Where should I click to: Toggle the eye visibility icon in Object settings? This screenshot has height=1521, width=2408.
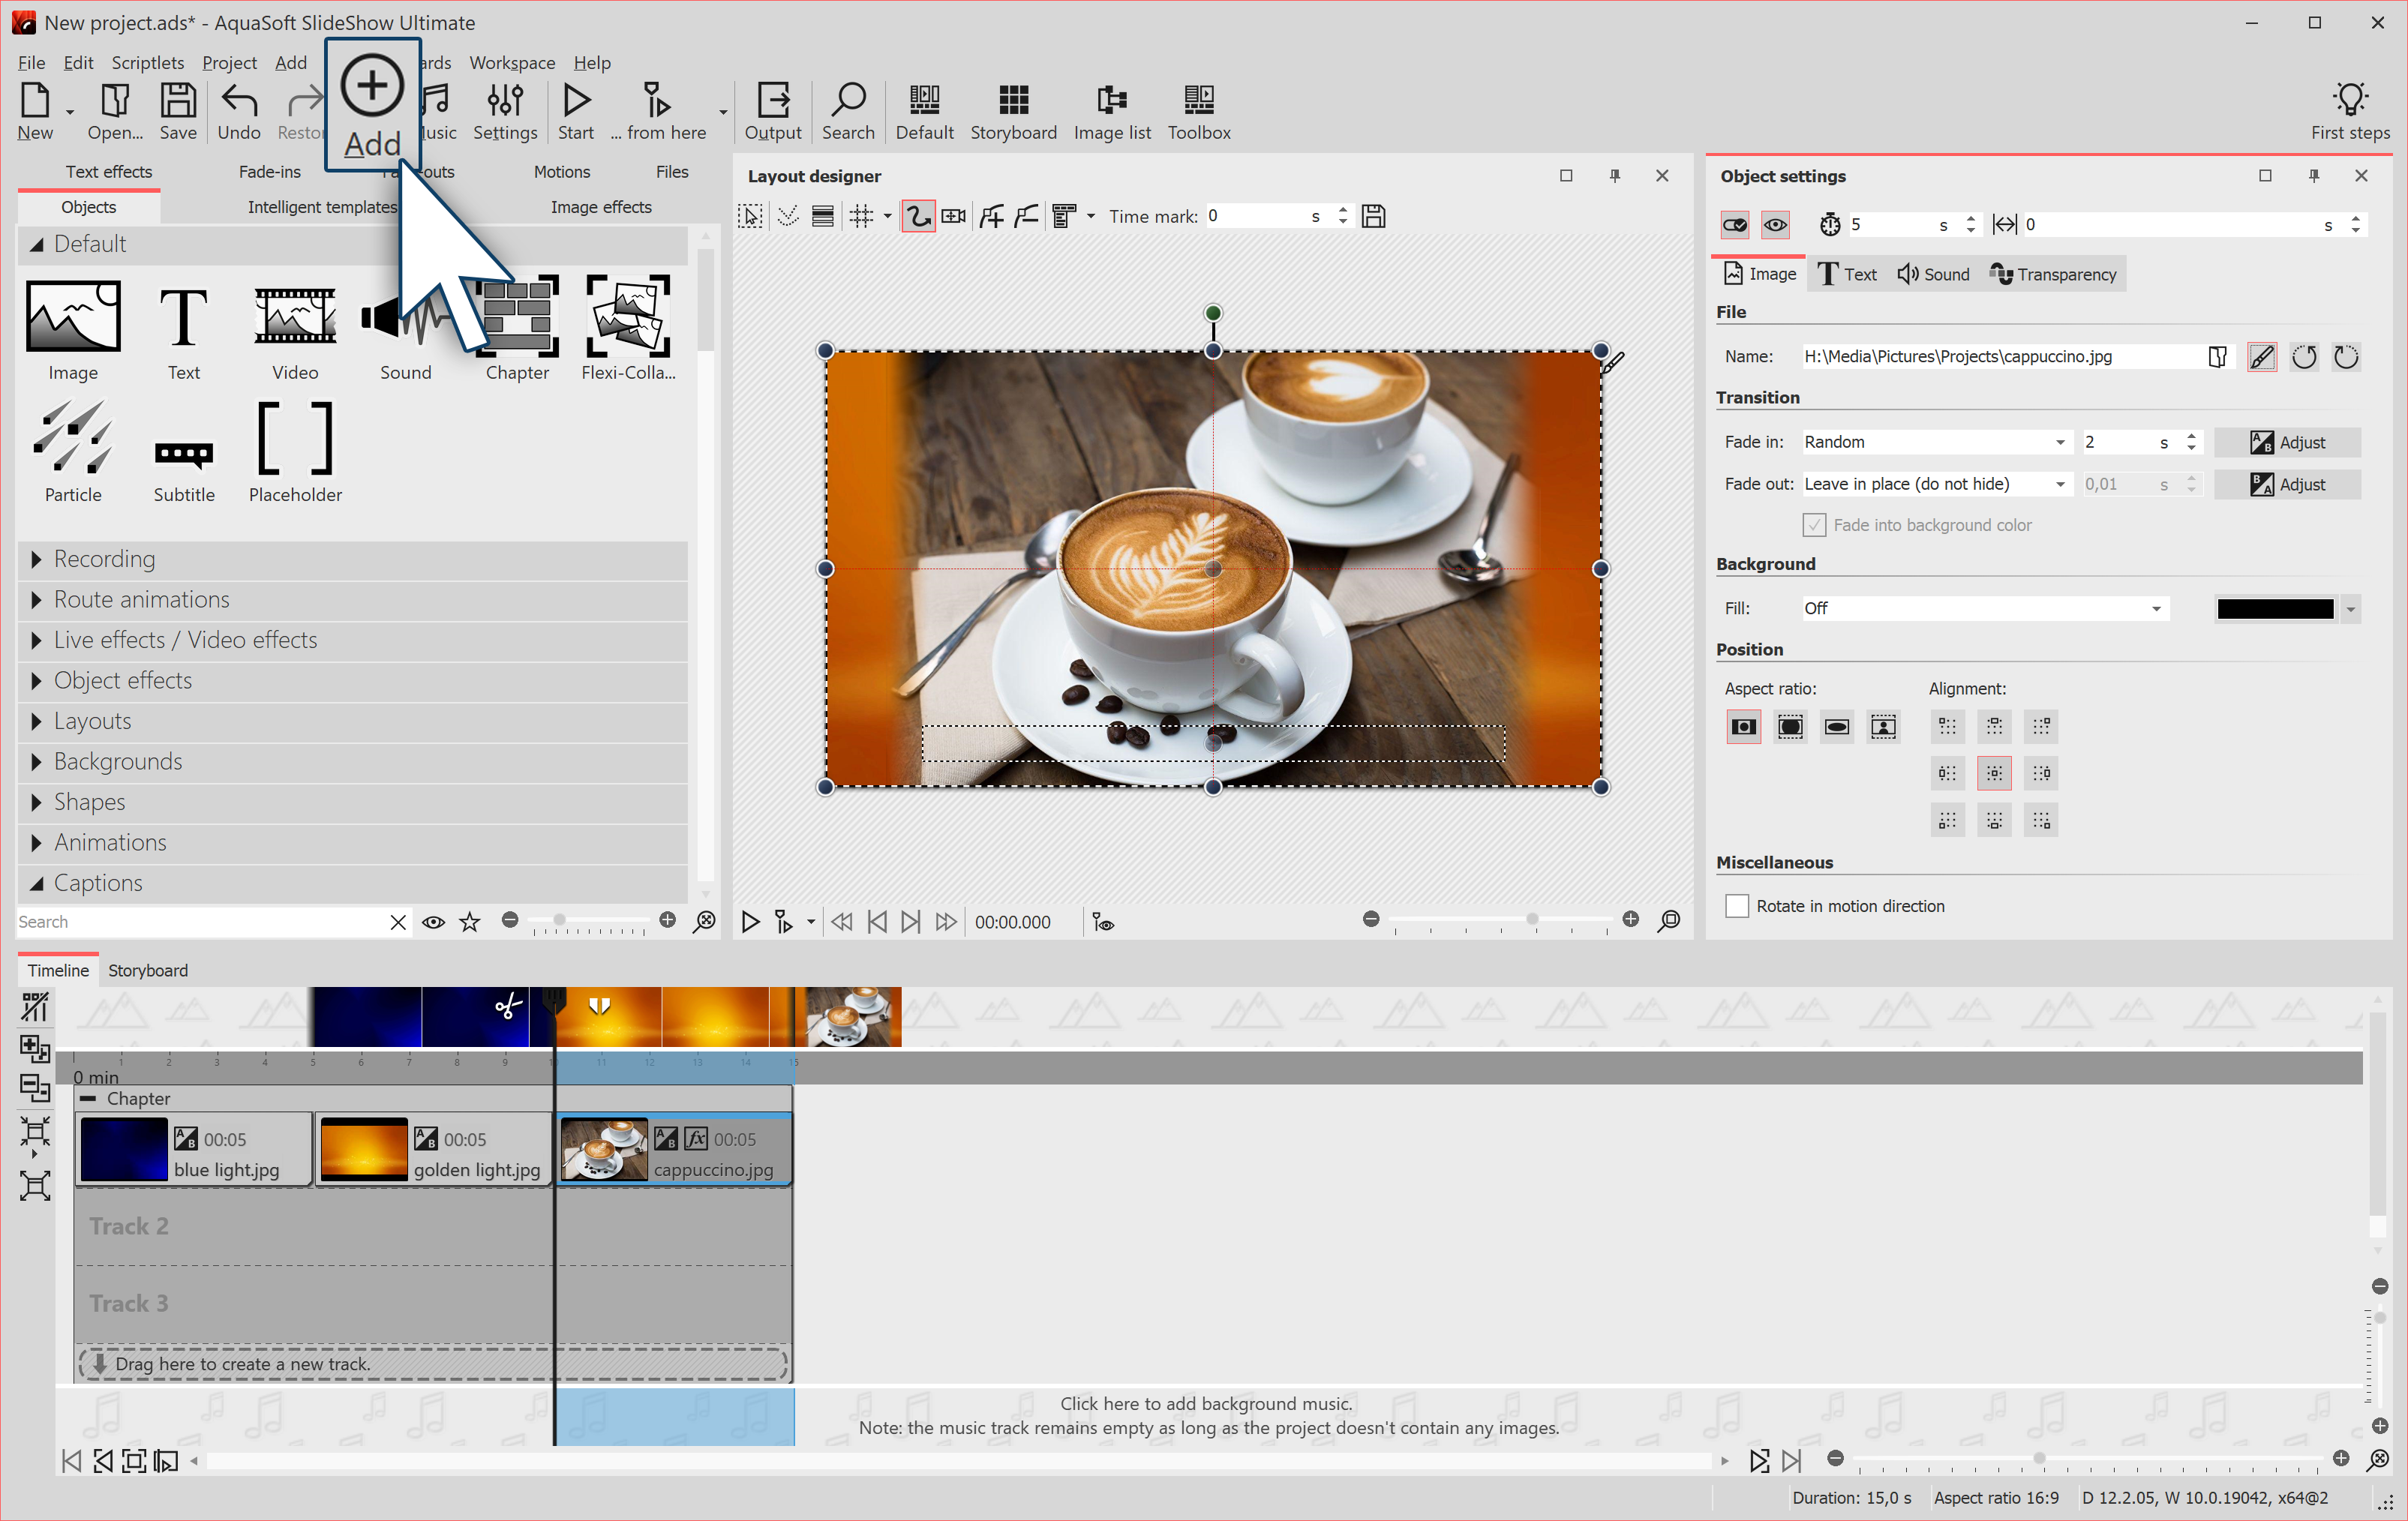[x=1775, y=225]
